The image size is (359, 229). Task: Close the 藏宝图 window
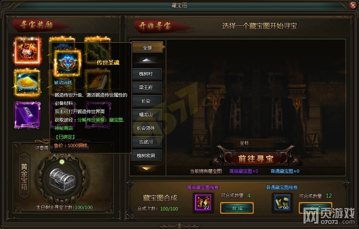point(353,5)
